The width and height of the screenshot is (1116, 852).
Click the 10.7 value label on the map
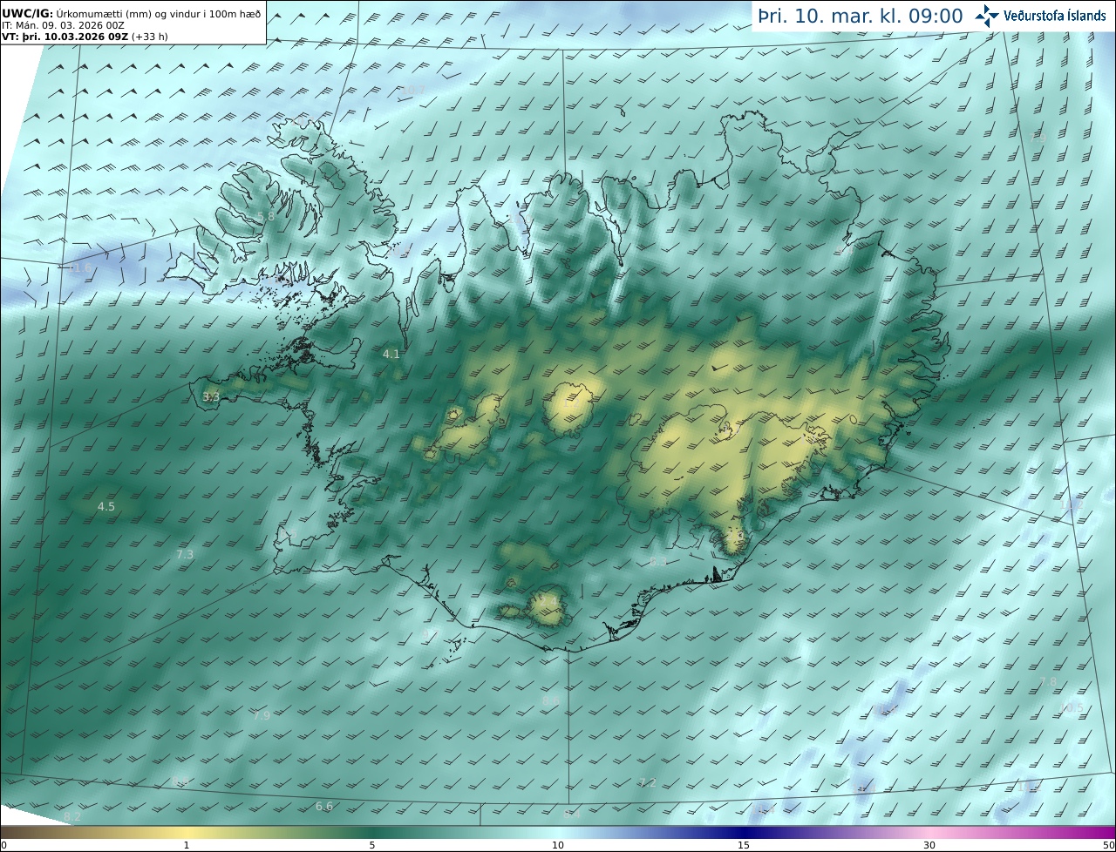[x=412, y=91]
